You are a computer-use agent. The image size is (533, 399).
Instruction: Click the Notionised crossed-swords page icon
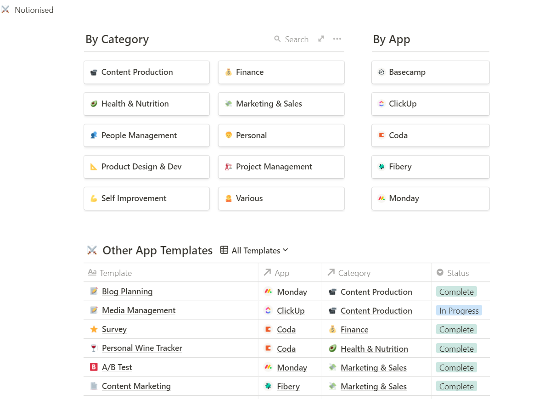(x=6, y=10)
